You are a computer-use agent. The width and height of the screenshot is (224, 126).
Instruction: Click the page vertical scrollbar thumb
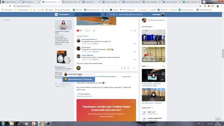(223, 54)
